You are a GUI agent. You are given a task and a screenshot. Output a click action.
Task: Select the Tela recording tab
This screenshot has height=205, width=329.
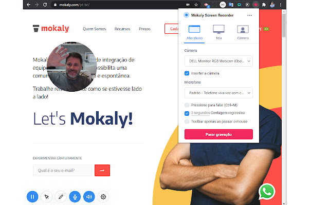[x=218, y=32]
